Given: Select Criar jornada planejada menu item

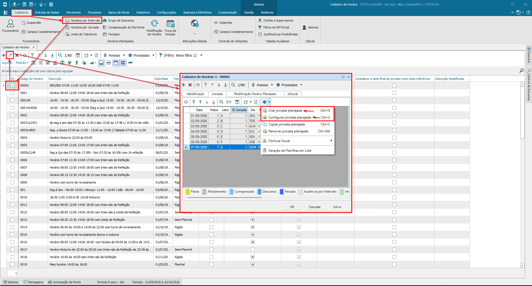Looking at the screenshot, I should [x=298, y=111].
